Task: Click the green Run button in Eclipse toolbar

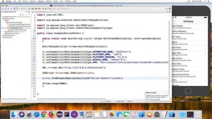Action: [x=33, y=9]
